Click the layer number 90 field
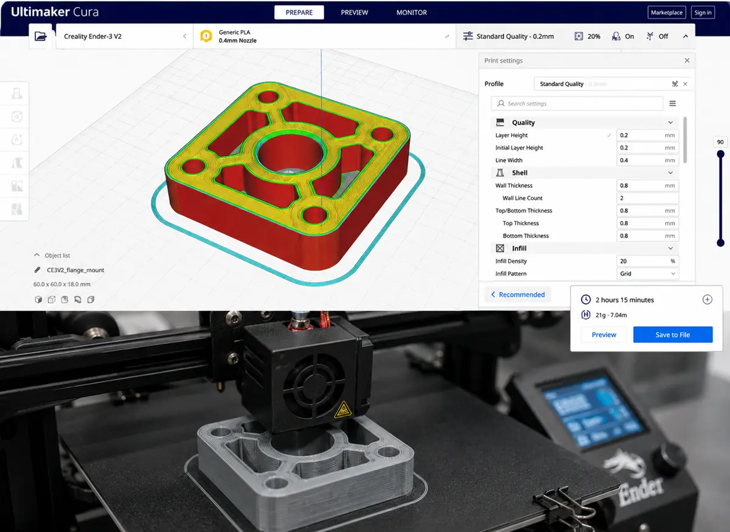Screen dimensions: 730x532 point(720,142)
